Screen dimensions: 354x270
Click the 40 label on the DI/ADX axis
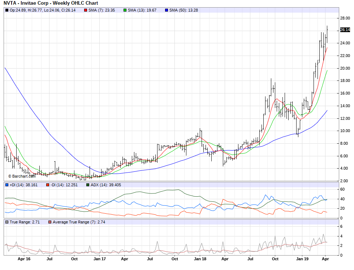[342, 199]
